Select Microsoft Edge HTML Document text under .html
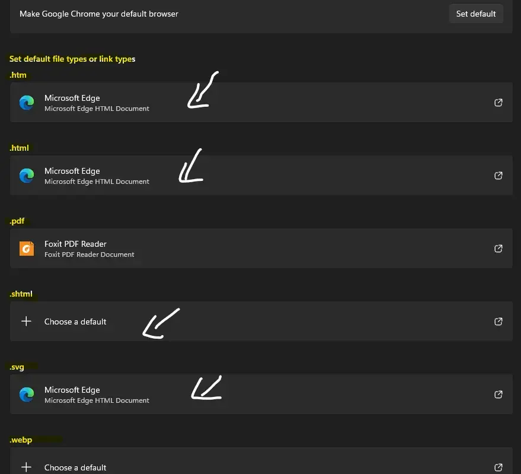Image resolution: width=521 pixels, height=474 pixels. [x=97, y=182]
